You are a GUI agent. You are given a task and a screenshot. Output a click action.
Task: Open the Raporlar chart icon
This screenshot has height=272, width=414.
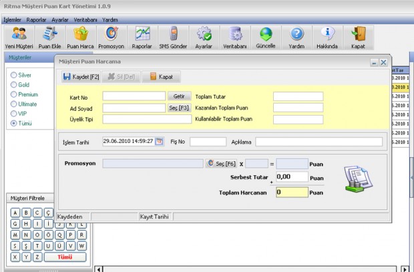(x=142, y=38)
